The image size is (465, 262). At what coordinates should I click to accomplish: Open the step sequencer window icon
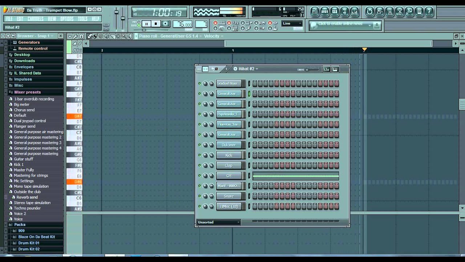coord(325,12)
